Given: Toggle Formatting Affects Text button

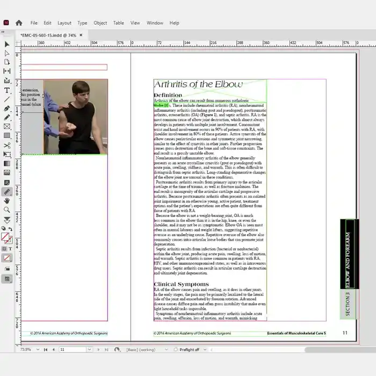Looking at the screenshot, I should pyautogui.click(x=10, y=249).
